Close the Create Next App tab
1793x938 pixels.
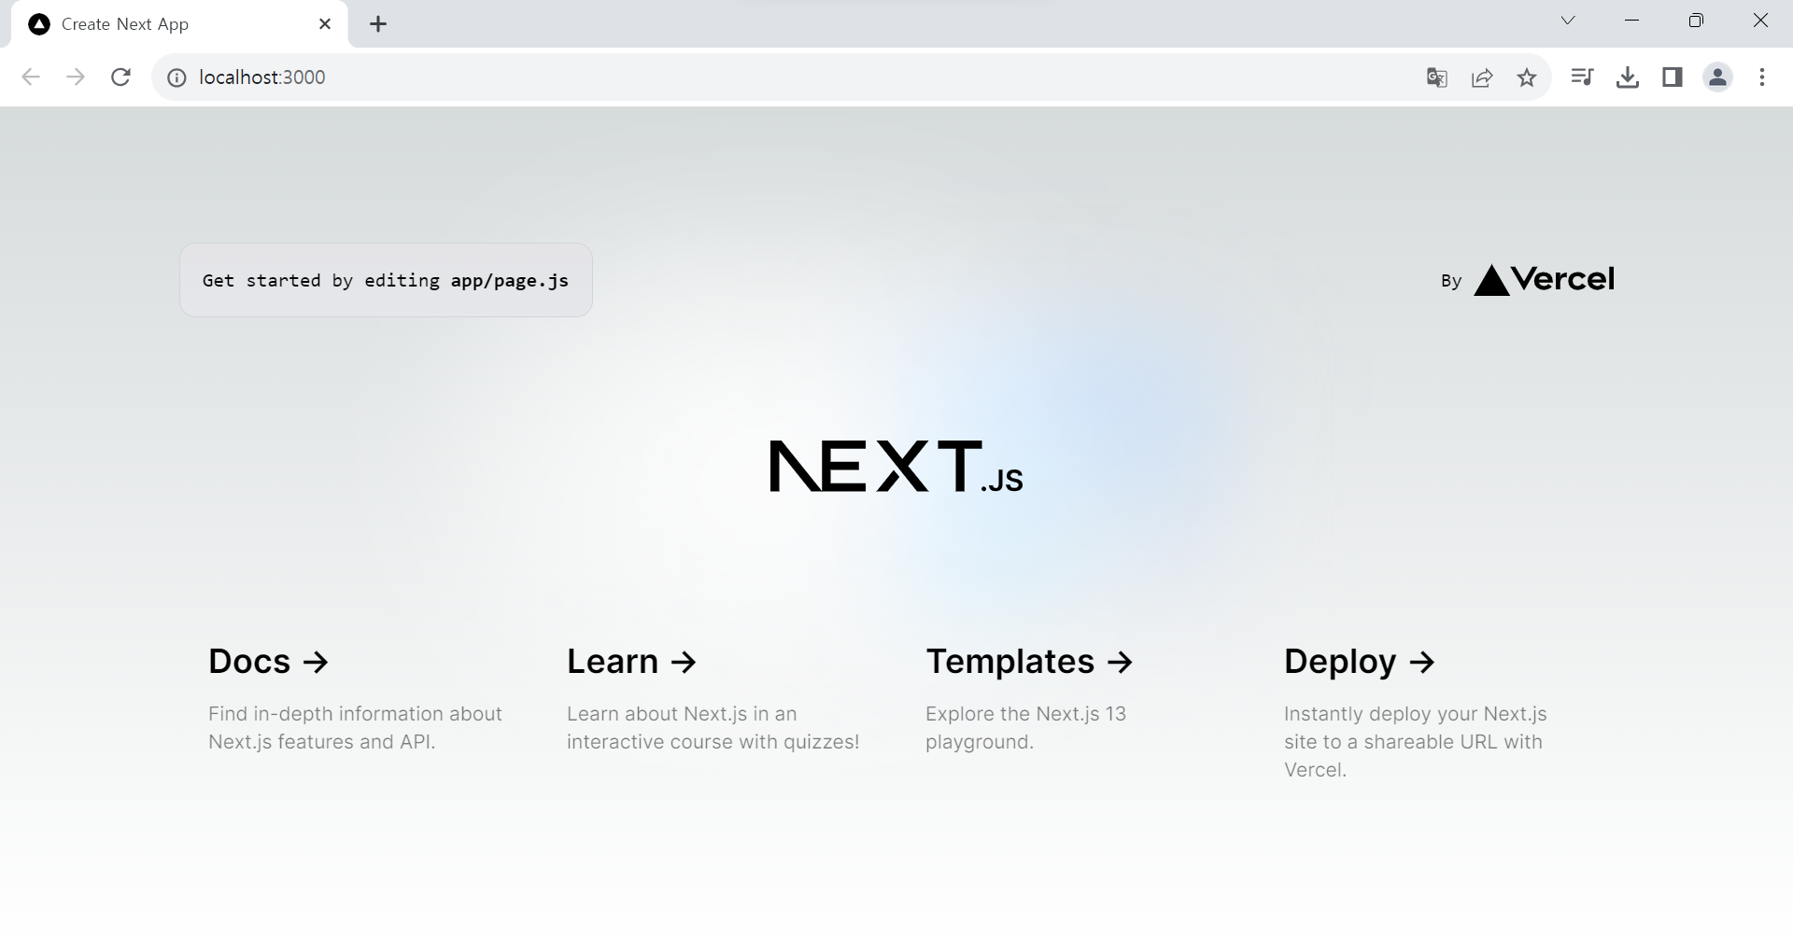point(325,24)
